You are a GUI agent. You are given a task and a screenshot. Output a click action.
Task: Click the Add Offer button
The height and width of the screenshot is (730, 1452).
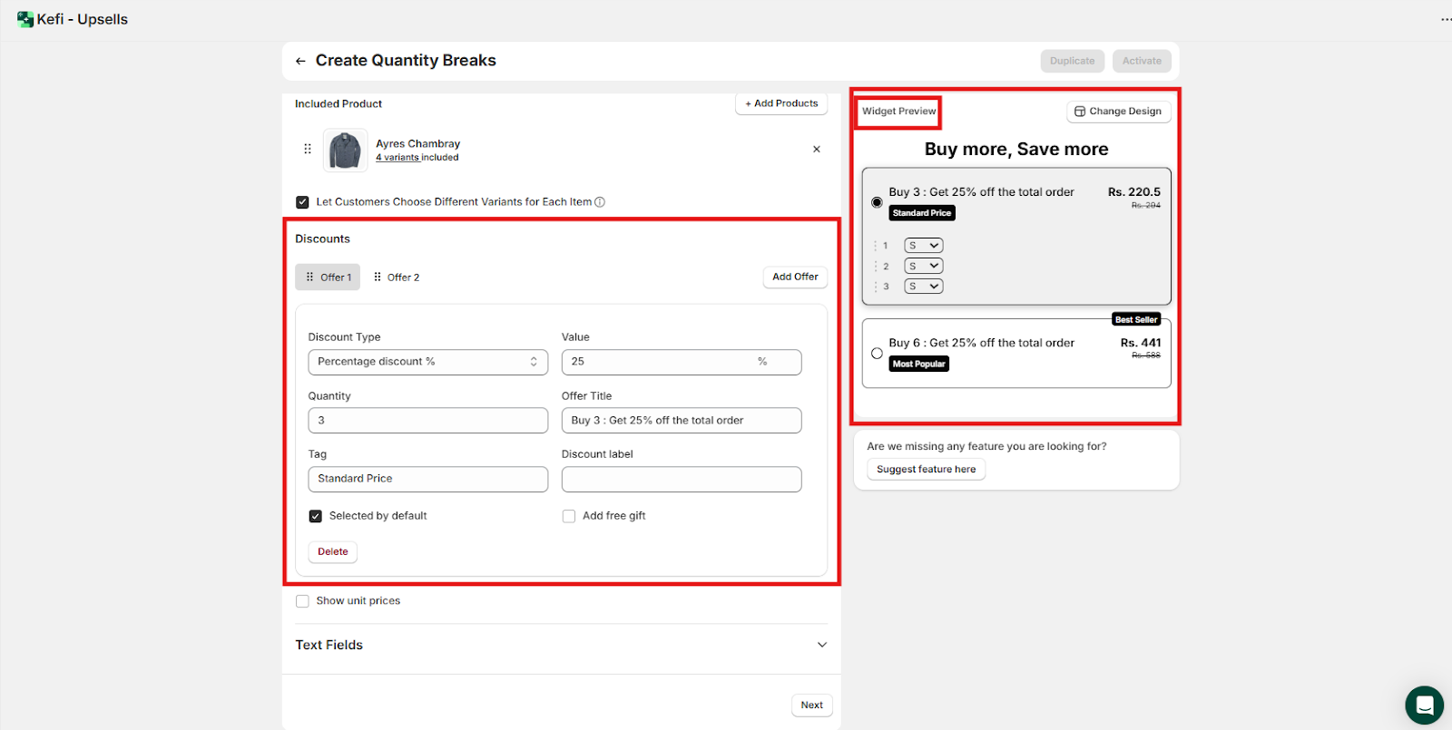(x=795, y=277)
